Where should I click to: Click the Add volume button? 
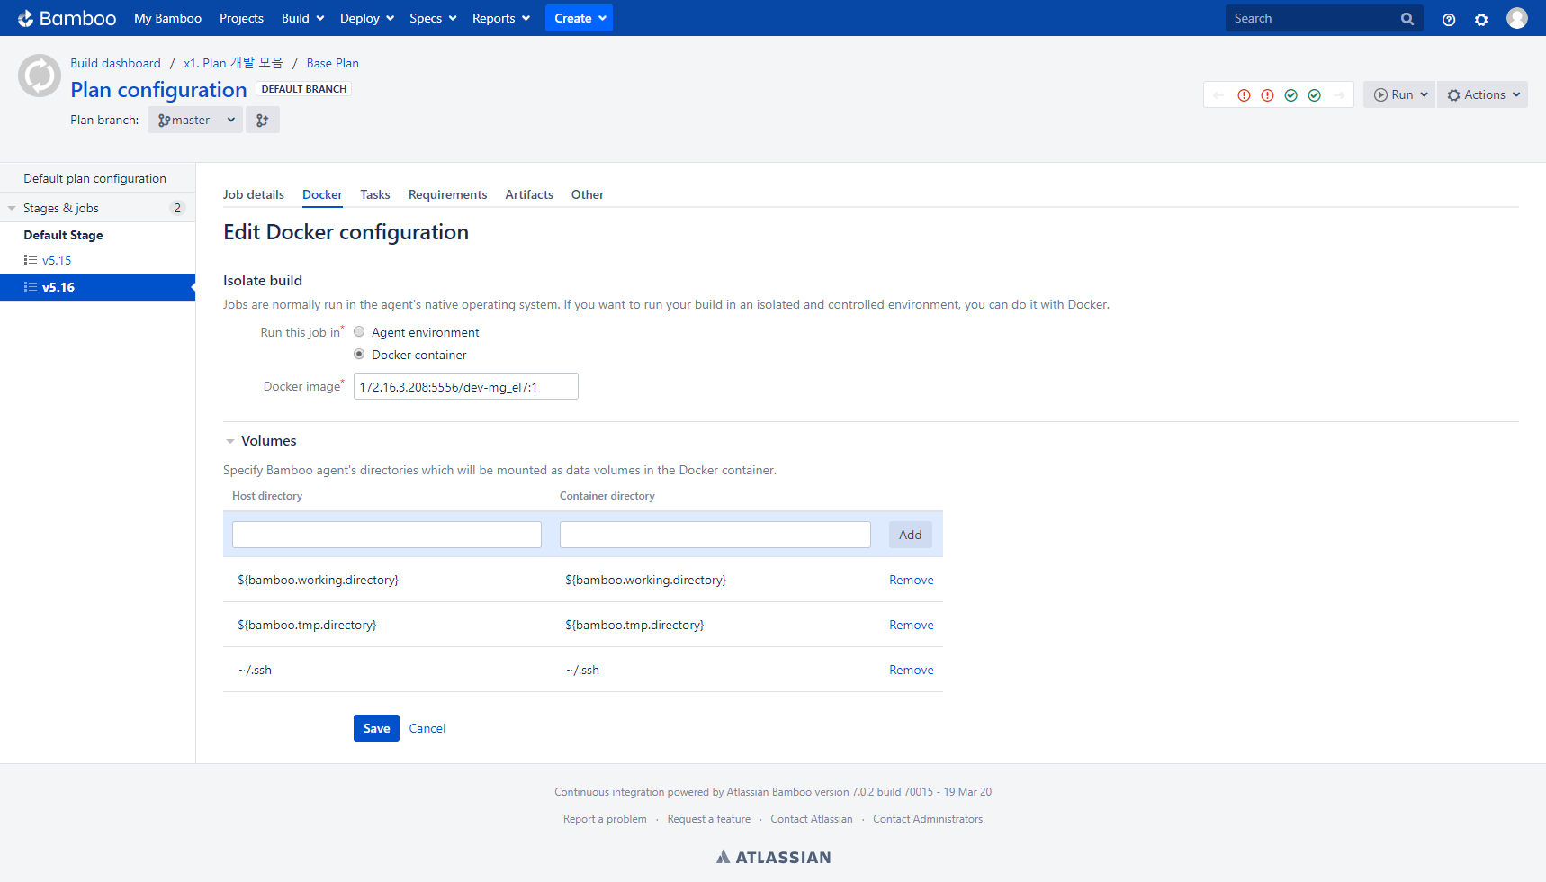pos(911,535)
